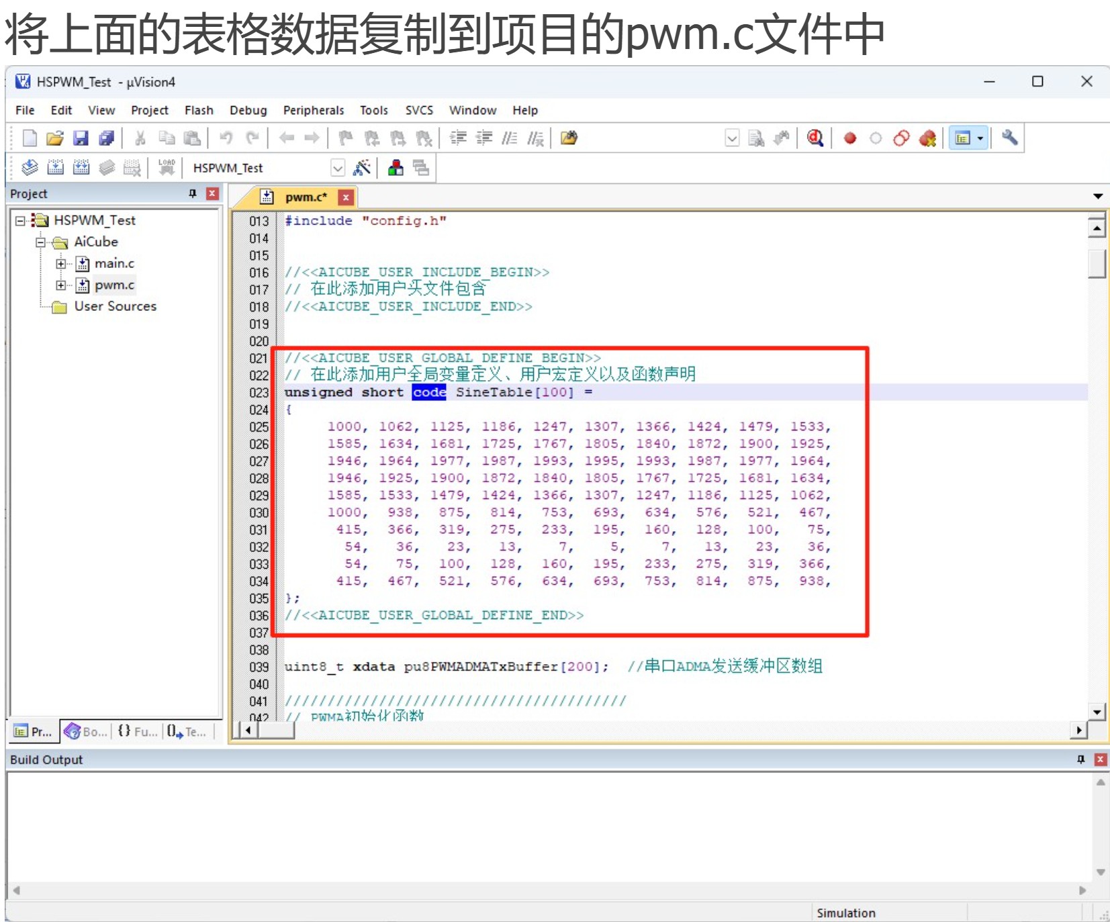Pin the Build Output panel
The width and height of the screenshot is (1110, 922).
[x=1081, y=759]
